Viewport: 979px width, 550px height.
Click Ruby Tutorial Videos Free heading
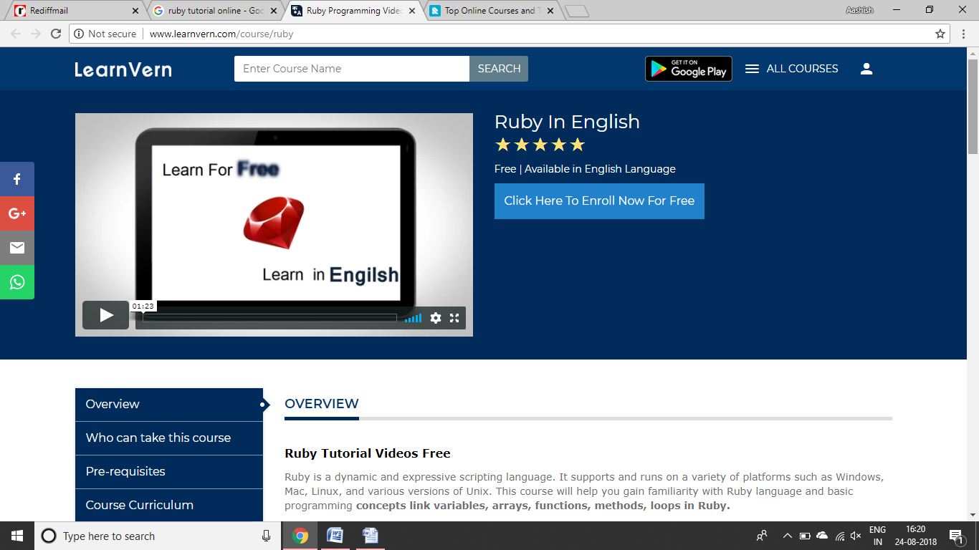click(x=368, y=453)
